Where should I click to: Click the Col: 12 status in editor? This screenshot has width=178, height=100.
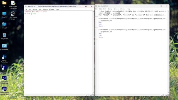92,95
